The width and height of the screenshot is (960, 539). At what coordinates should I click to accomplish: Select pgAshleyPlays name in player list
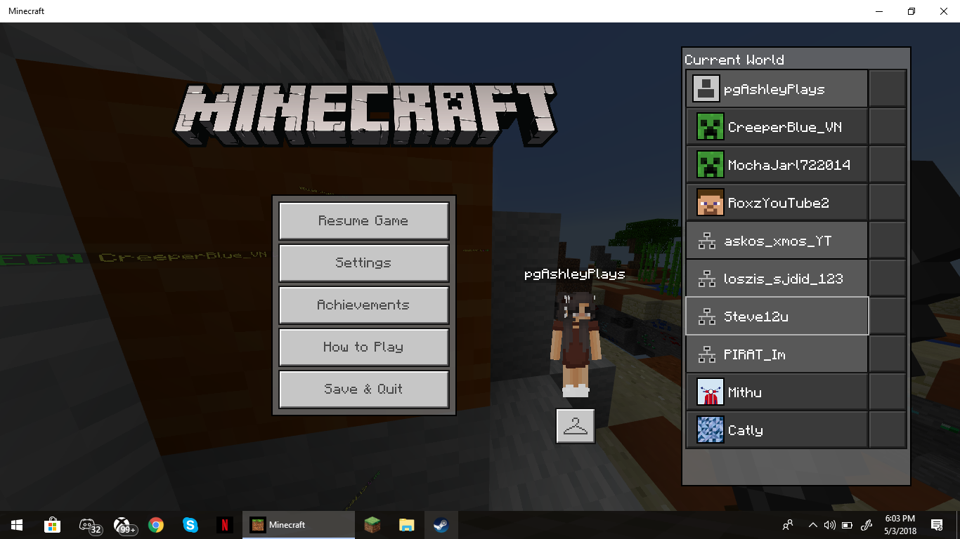[x=774, y=89]
